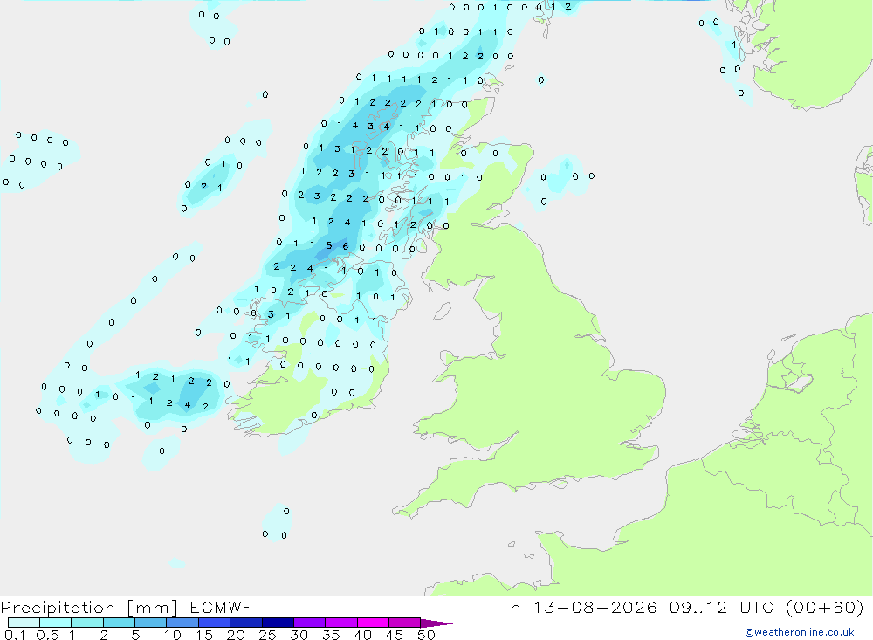Click the precipitation value '5' on the map

[329, 245]
